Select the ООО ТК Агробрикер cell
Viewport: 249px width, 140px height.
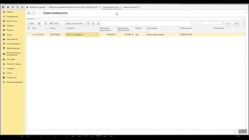tap(82, 35)
